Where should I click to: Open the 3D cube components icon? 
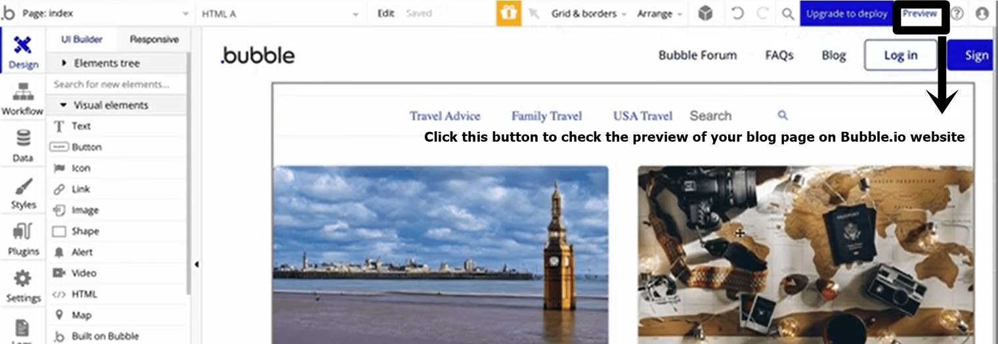(x=705, y=13)
